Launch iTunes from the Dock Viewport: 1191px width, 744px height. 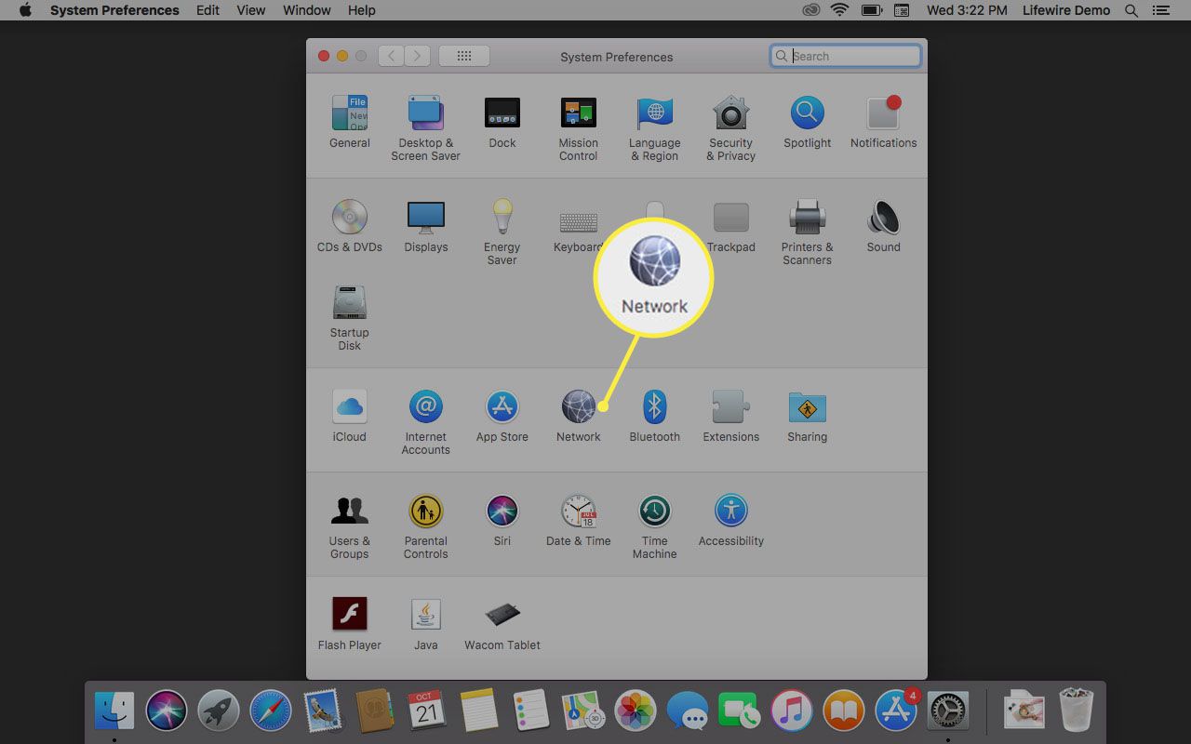pyautogui.click(x=792, y=711)
